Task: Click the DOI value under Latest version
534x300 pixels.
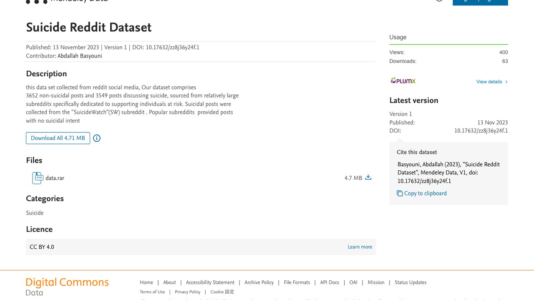Action: (481, 131)
